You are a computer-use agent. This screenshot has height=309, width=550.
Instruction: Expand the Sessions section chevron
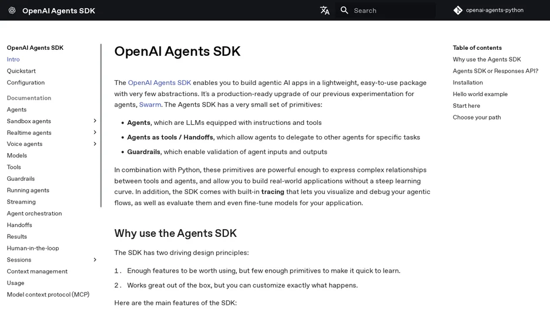[95, 260]
